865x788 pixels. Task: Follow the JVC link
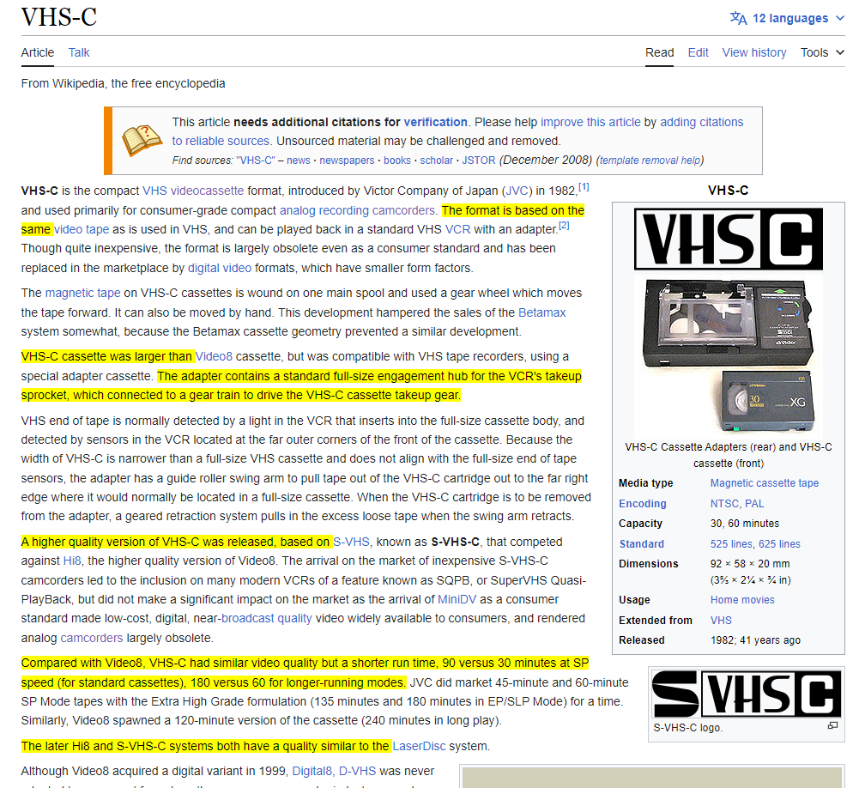(x=517, y=191)
